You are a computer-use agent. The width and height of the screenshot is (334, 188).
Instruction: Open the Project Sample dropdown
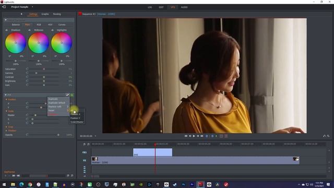pos(32,7)
